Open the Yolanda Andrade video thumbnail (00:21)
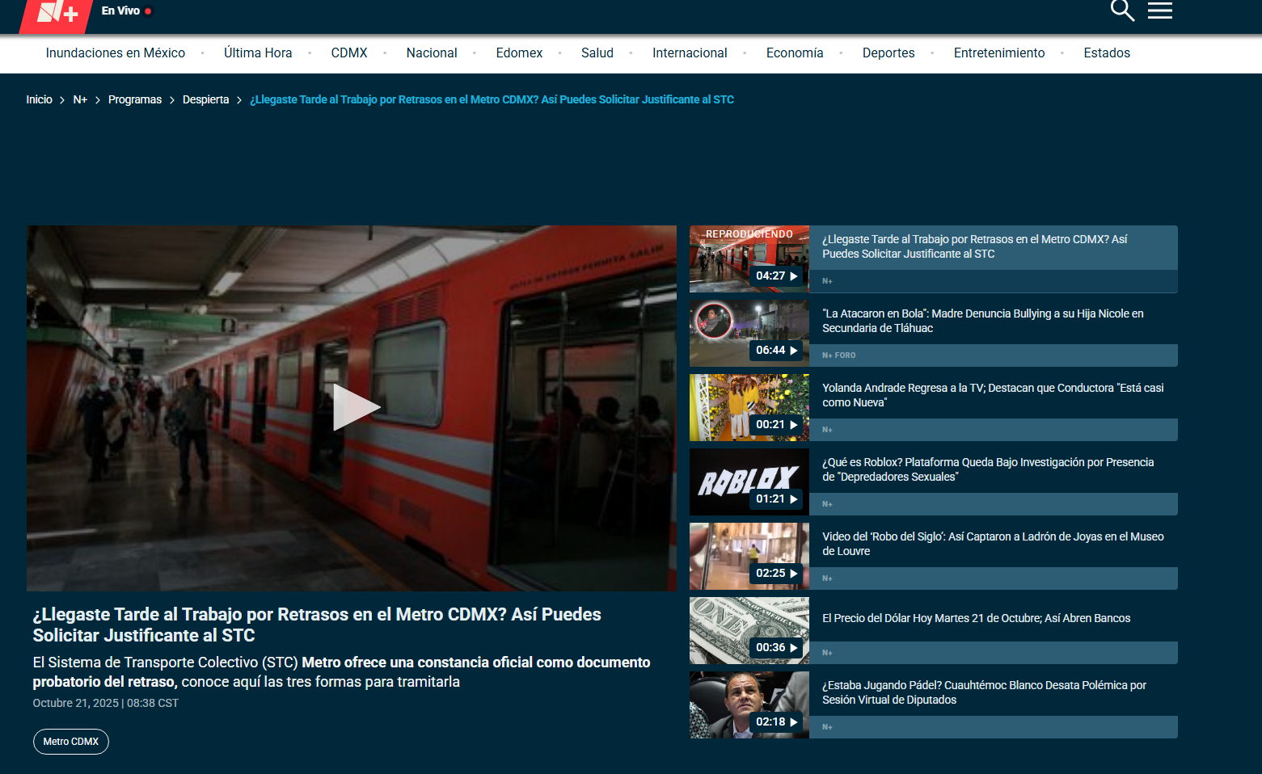Viewport: 1262px width, 774px height. tap(749, 407)
